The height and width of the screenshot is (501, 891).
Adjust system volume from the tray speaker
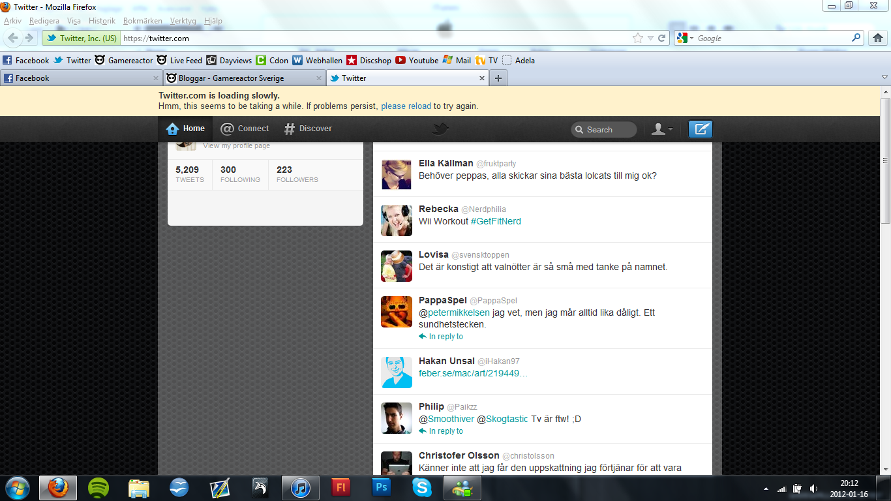(x=813, y=488)
